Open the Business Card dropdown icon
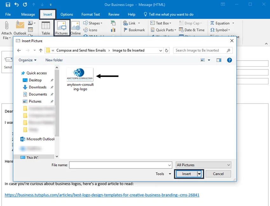The width and height of the screenshot is (270, 206). 32,23
